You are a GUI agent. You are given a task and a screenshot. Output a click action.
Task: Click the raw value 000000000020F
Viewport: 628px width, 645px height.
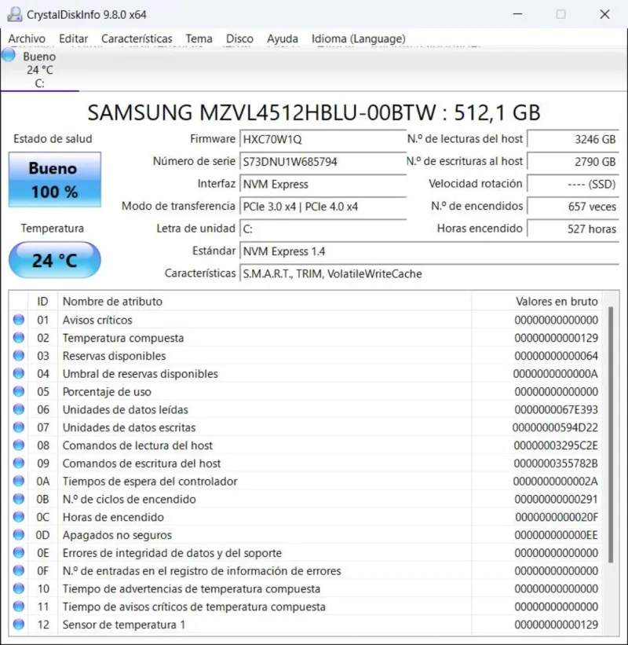click(557, 517)
